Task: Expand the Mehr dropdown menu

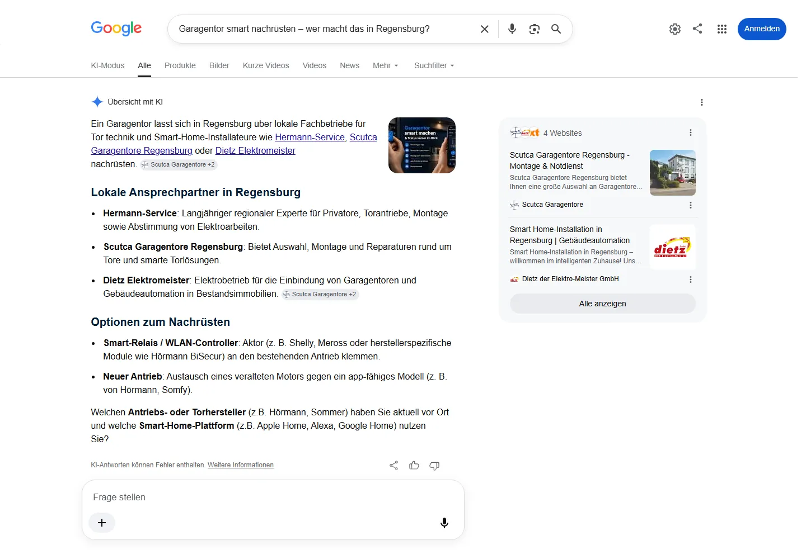Action: [386, 65]
